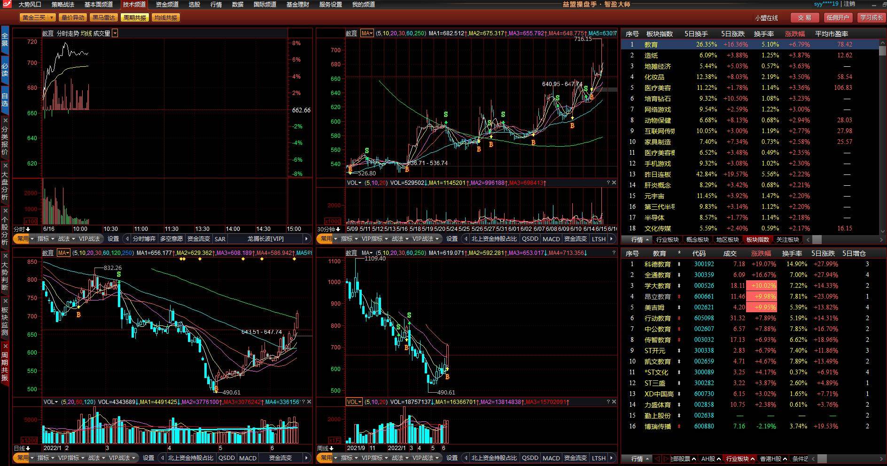Screen dimensions: 887x466
Task: Open the 策略战法 menu
Action: 63,4
